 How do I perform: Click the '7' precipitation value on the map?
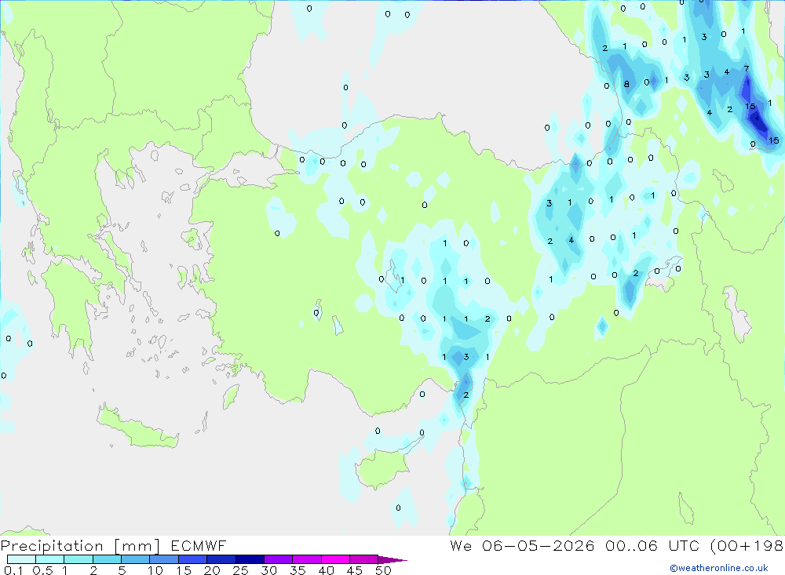pos(747,68)
